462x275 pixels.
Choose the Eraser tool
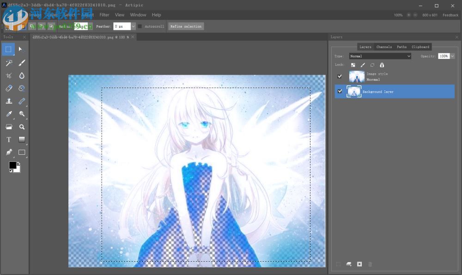pyautogui.click(x=8, y=88)
